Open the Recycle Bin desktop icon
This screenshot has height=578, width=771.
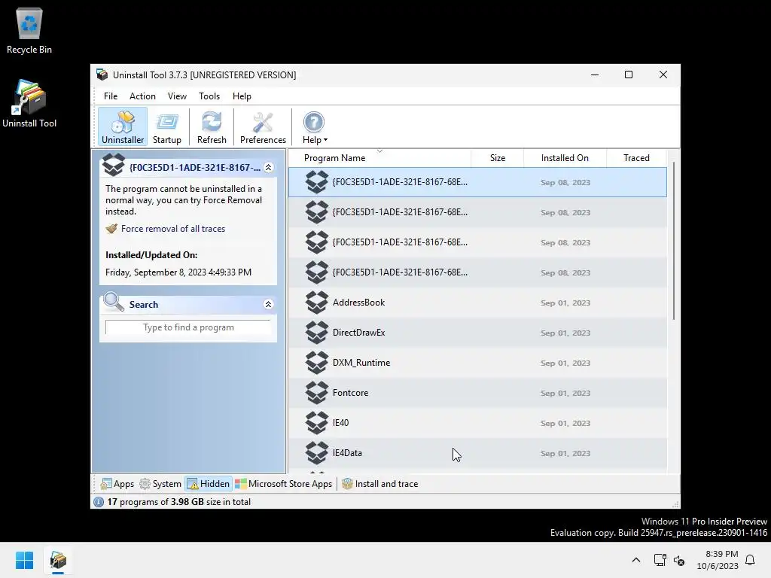click(x=29, y=30)
